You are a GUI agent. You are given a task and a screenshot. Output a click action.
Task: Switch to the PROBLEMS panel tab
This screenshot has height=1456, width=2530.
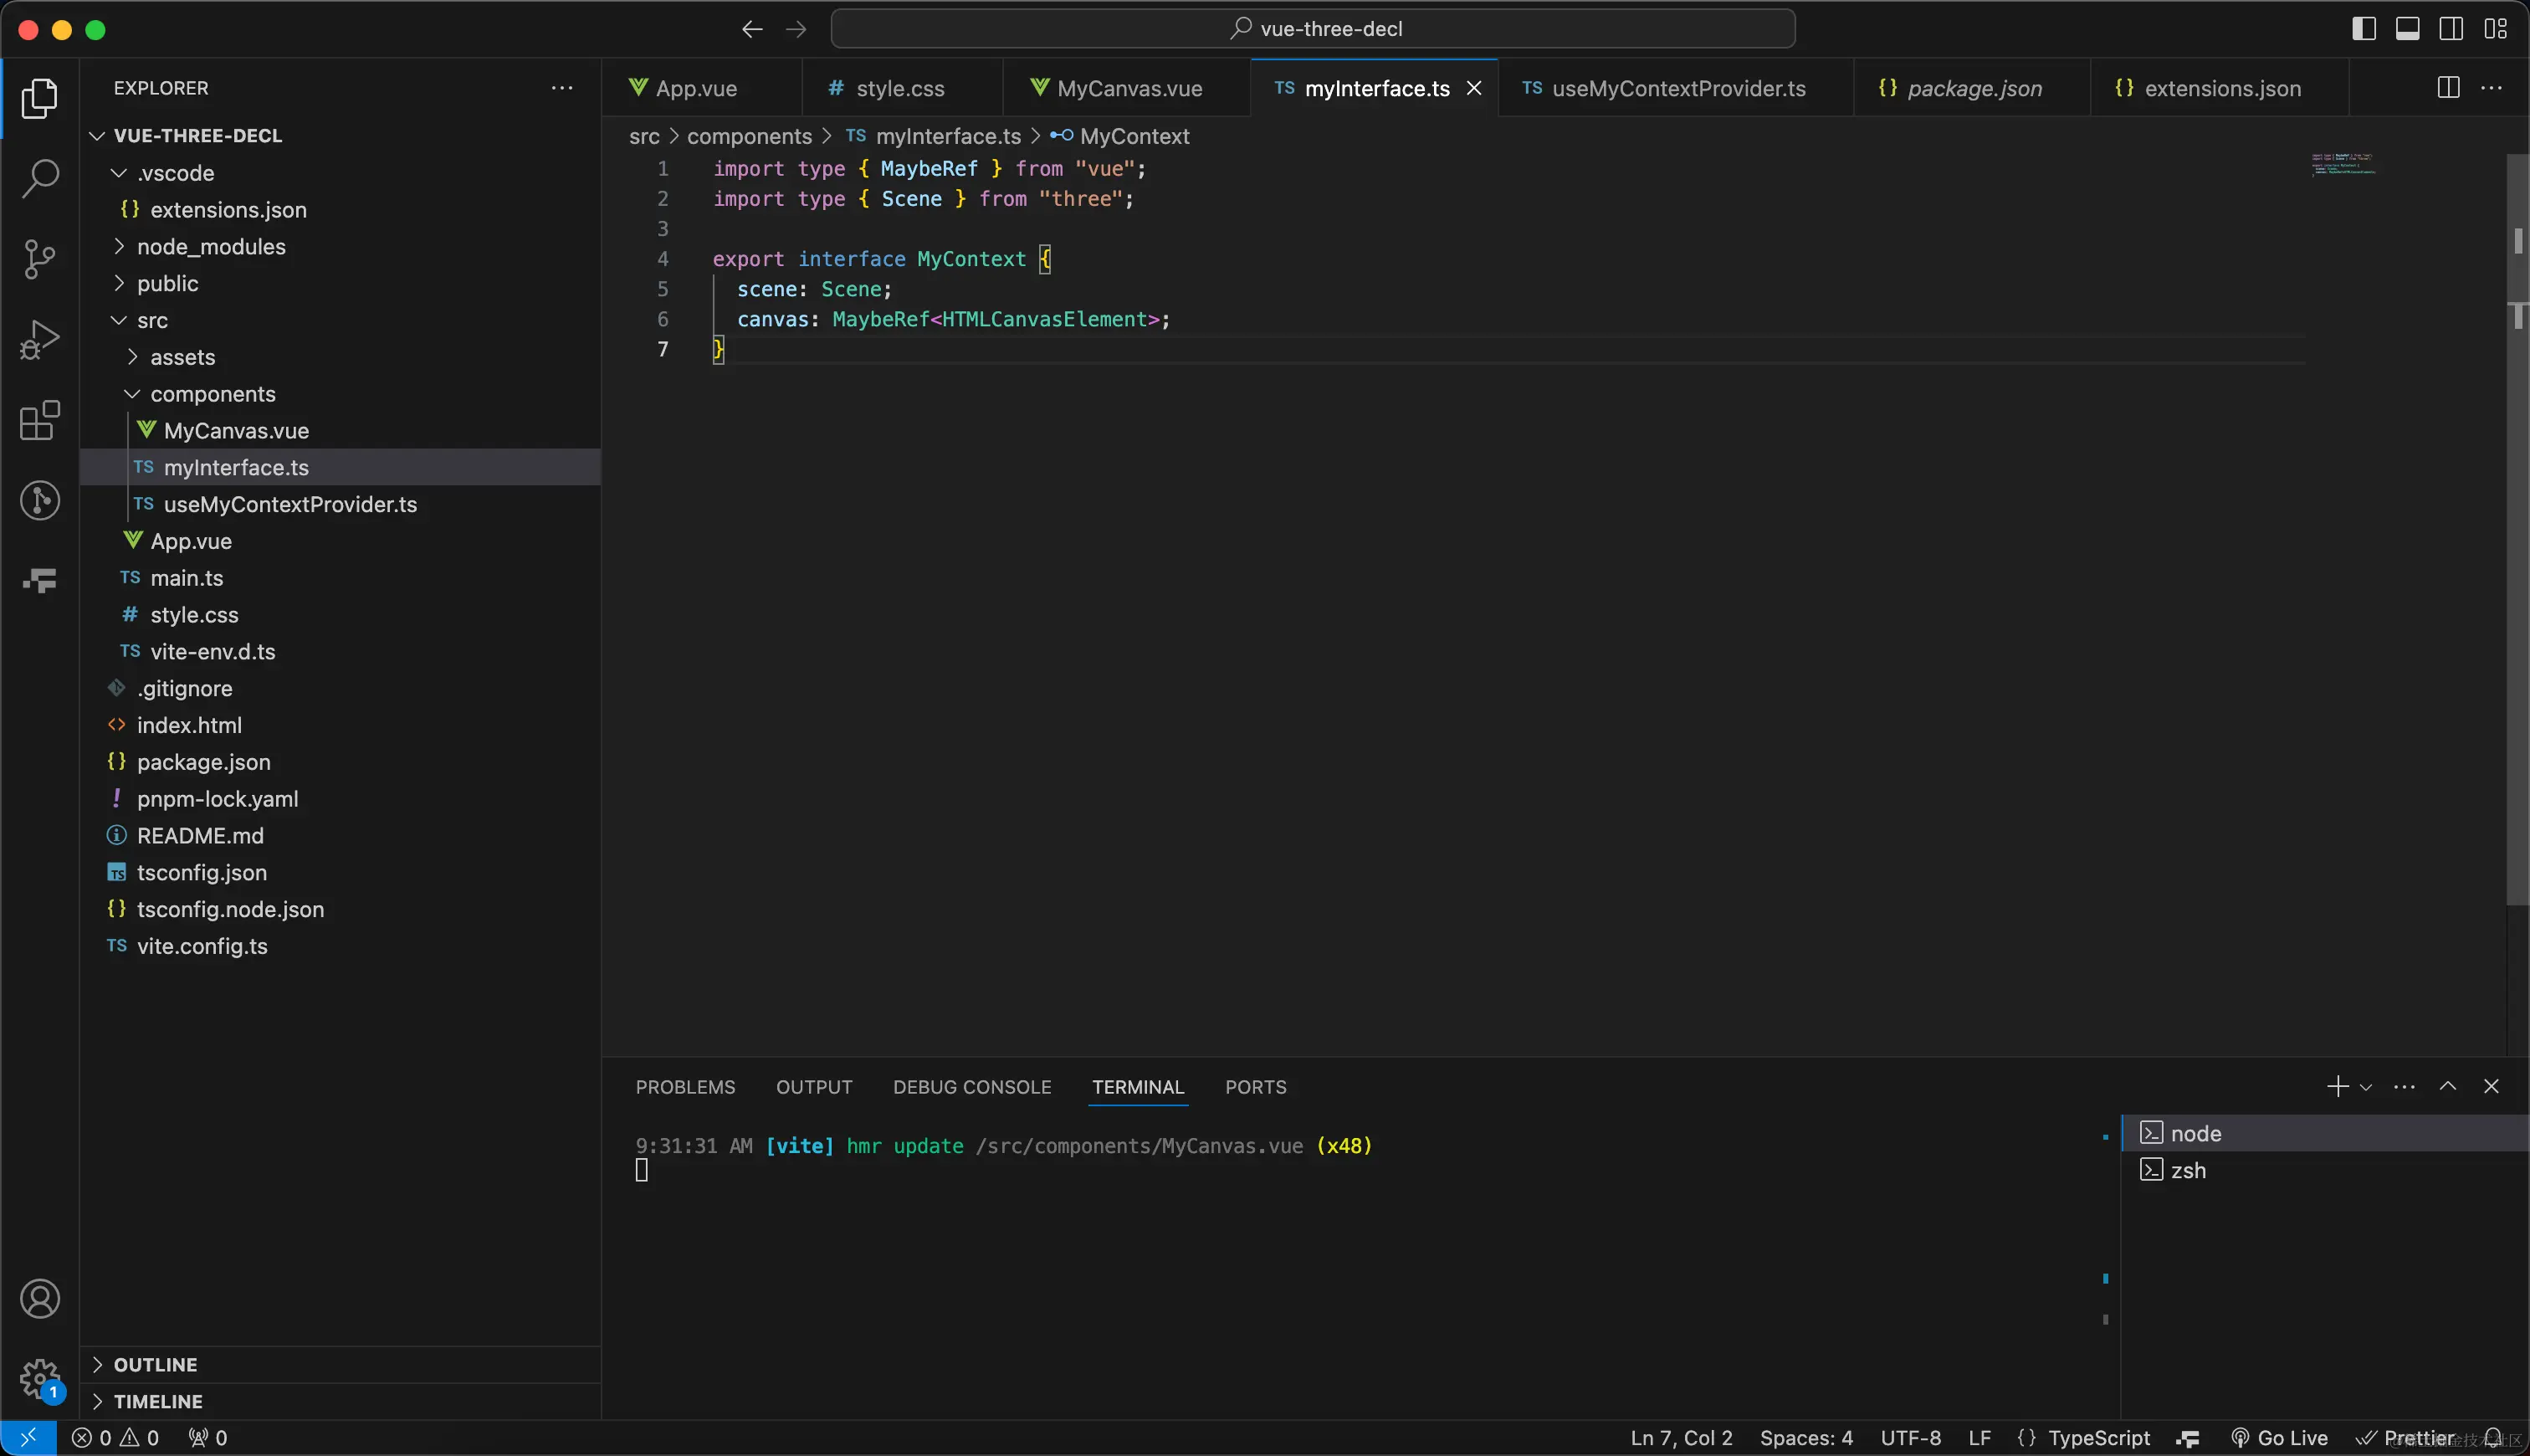[x=684, y=1087]
